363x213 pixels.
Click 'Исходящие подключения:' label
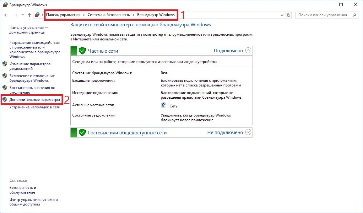pyautogui.click(x=95, y=93)
